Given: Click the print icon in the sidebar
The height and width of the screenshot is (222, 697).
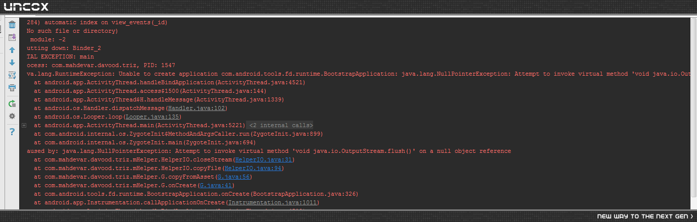Looking at the screenshot, I should pyautogui.click(x=12, y=88).
